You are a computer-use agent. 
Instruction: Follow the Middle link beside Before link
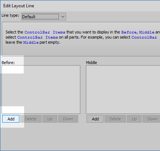click(x=147, y=32)
